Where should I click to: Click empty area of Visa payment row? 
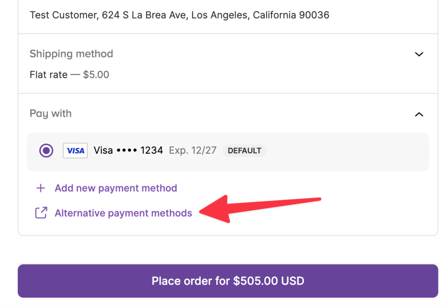point(347,151)
